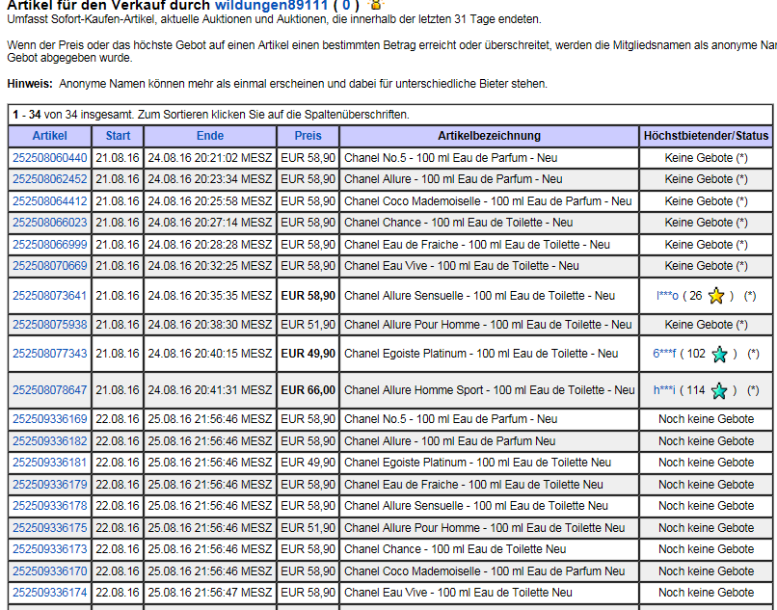Open item number 252509336179
The width and height of the screenshot is (777, 610).
coord(49,485)
